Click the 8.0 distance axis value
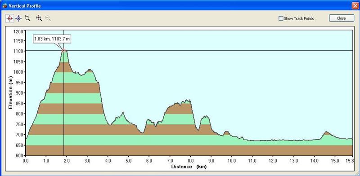The height and width of the screenshot is (176, 360). click(190, 161)
